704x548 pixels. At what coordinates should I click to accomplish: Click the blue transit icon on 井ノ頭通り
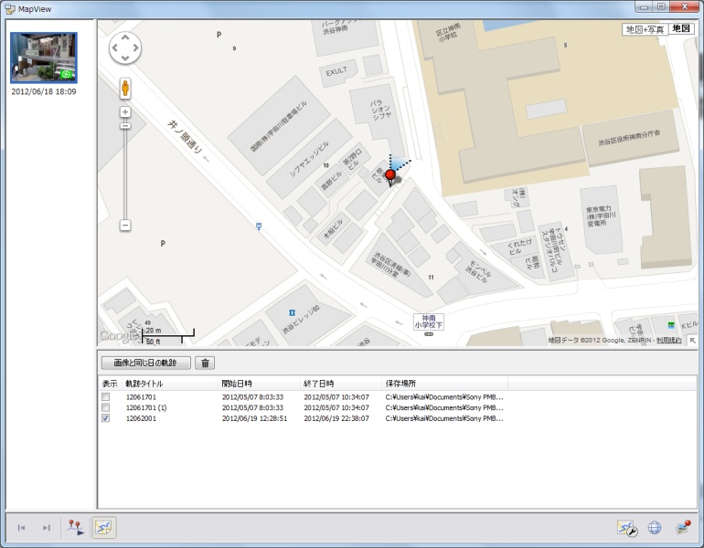[x=259, y=226]
